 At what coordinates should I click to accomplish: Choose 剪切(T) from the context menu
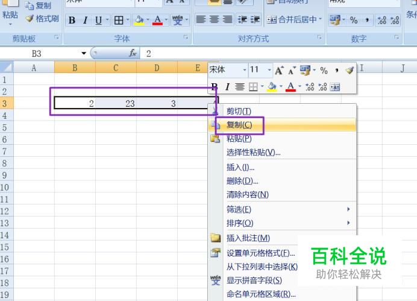(282, 111)
